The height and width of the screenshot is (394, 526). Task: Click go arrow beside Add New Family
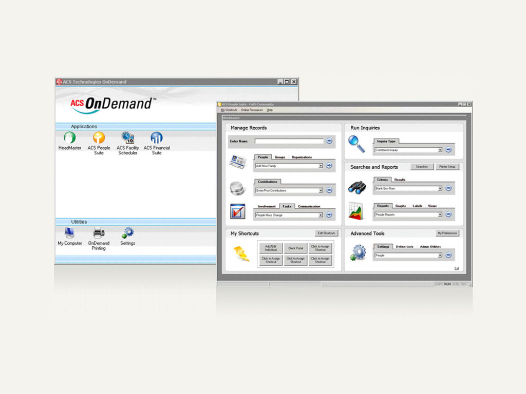pos(329,166)
